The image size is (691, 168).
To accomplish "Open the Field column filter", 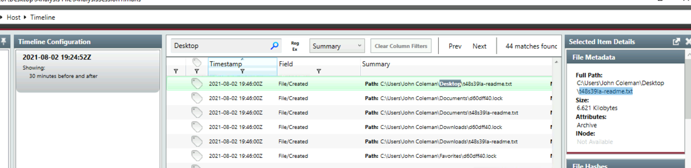I will [x=318, y=71].
